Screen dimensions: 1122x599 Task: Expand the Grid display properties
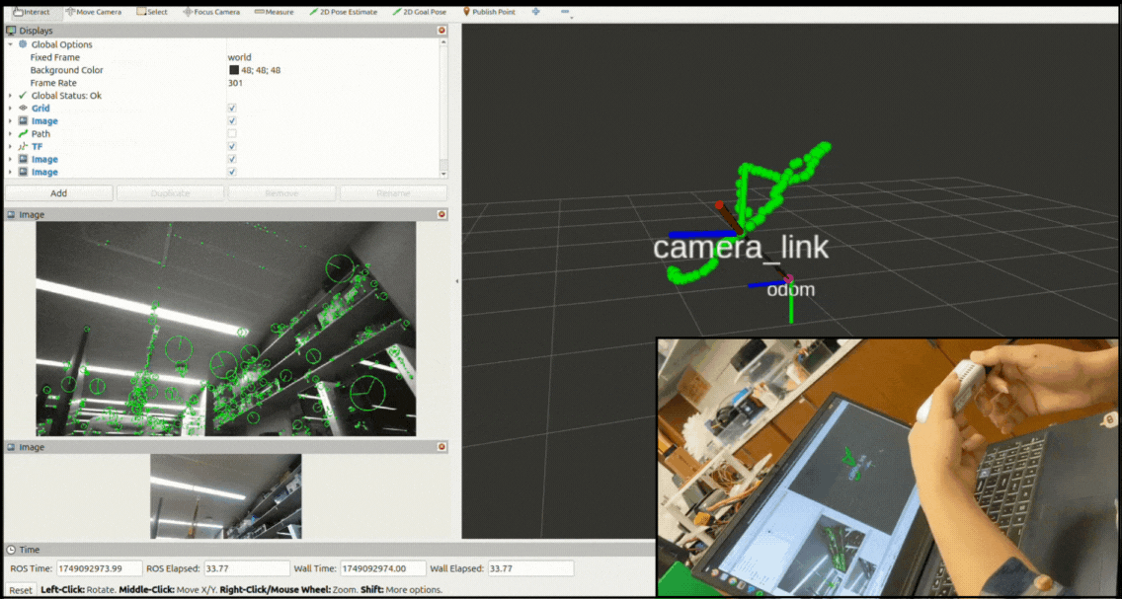click(x=10, y=108)
